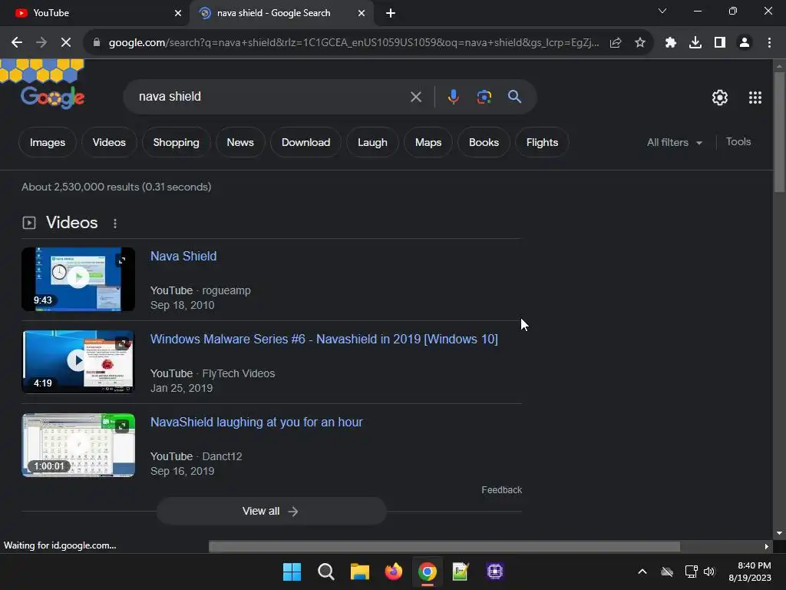Show hidden system tray icons
This screenshot has width=786, height=590.
[642, 572]
